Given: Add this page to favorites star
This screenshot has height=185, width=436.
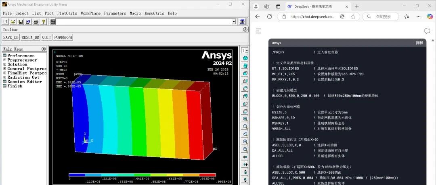Looking at the screenshot, I should (353, 16).
